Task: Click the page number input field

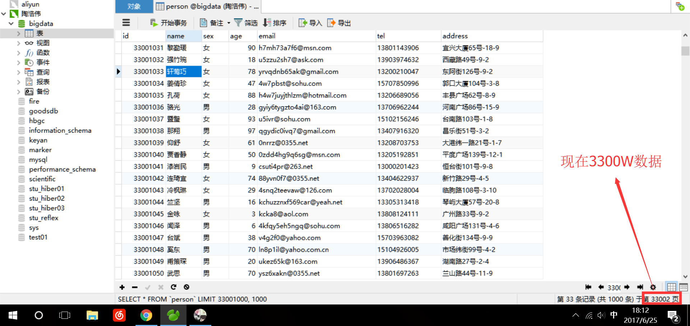Action: tap(614, 287)
